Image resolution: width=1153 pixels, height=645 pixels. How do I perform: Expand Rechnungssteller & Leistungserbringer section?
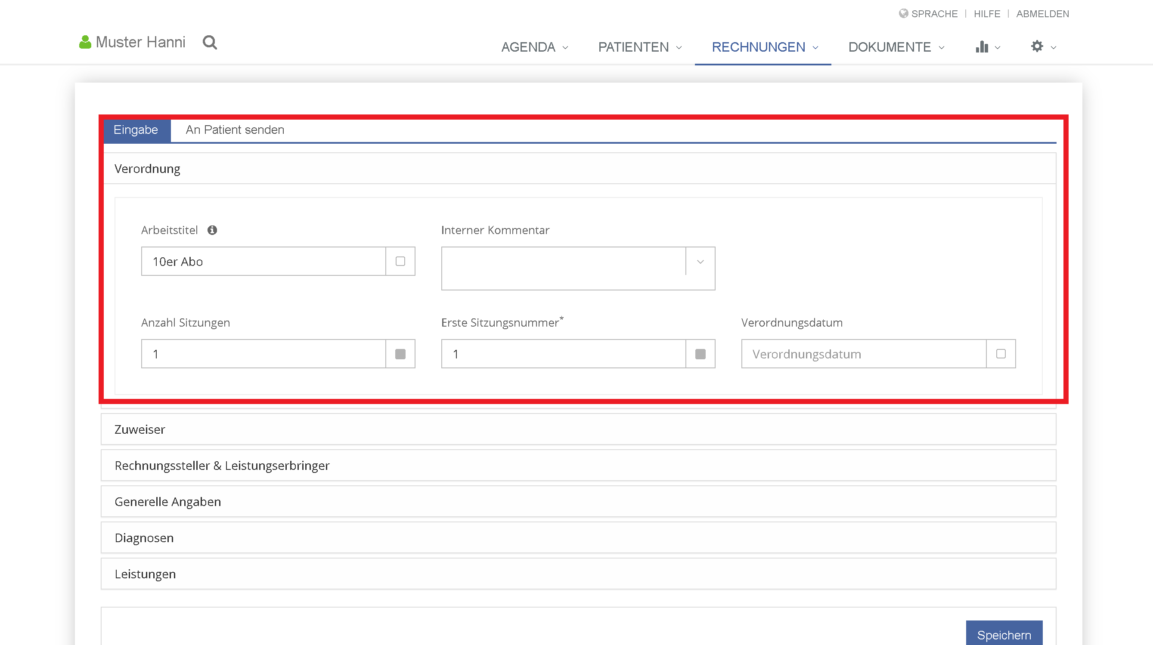(x=579, y=466)
